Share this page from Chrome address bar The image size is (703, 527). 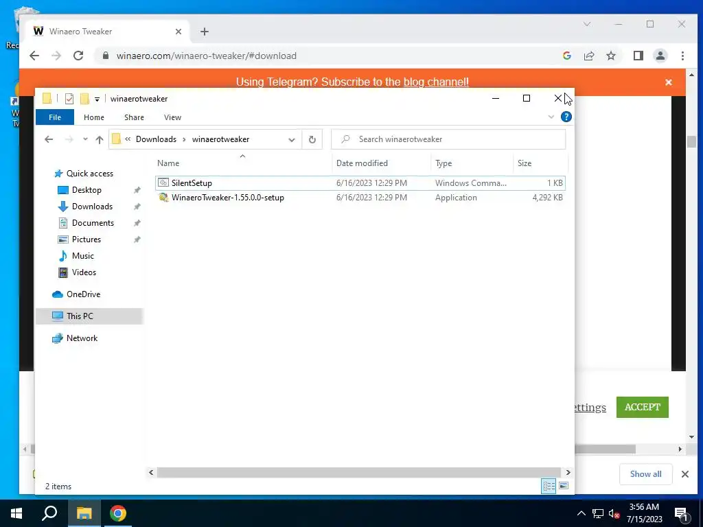pos(588,56)
